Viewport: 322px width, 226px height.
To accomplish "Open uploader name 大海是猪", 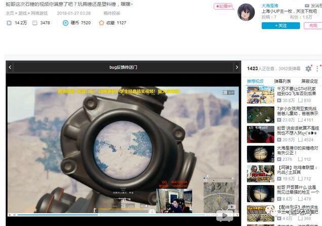I will pyautogui.click(x=270, y=6).
